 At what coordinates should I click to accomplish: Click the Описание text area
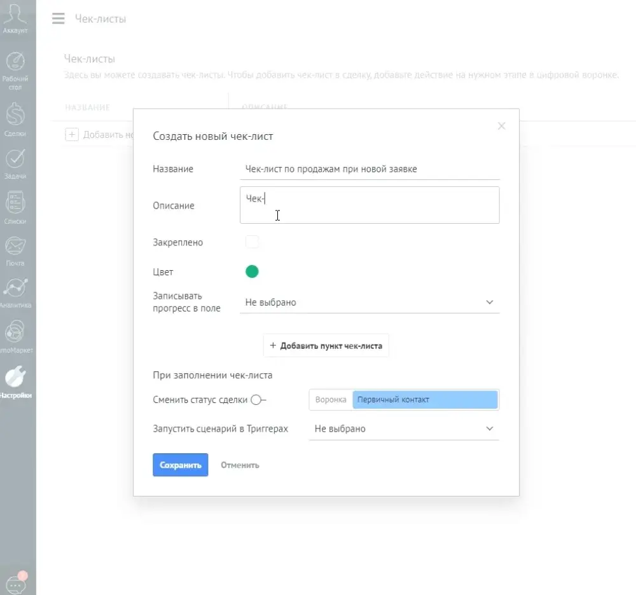370,205
